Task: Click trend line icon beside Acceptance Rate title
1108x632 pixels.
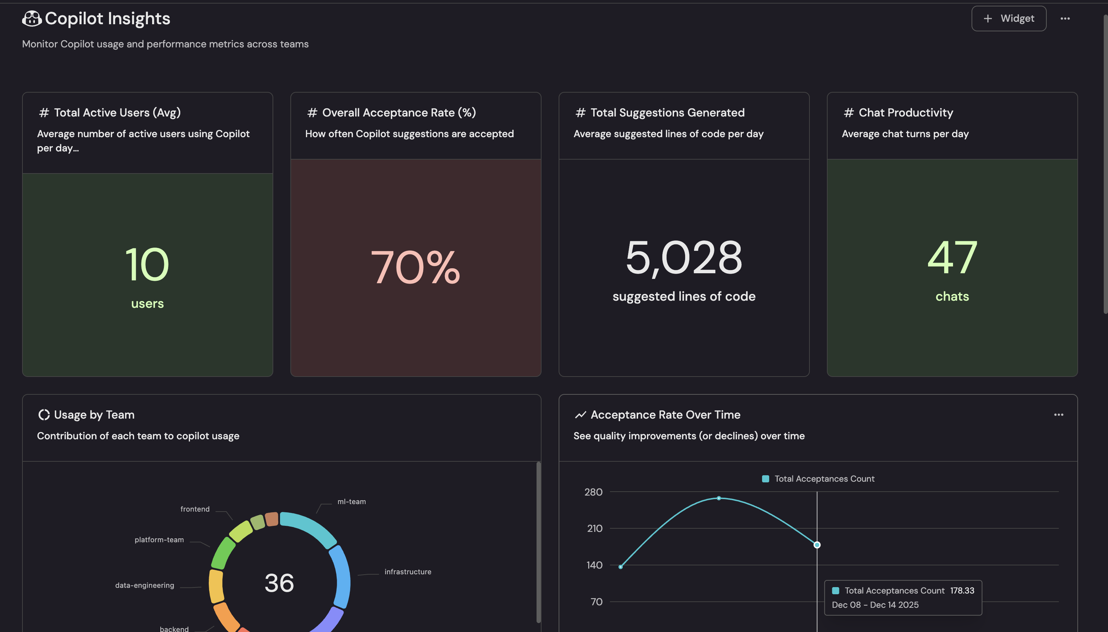Action: click(580, 415)
